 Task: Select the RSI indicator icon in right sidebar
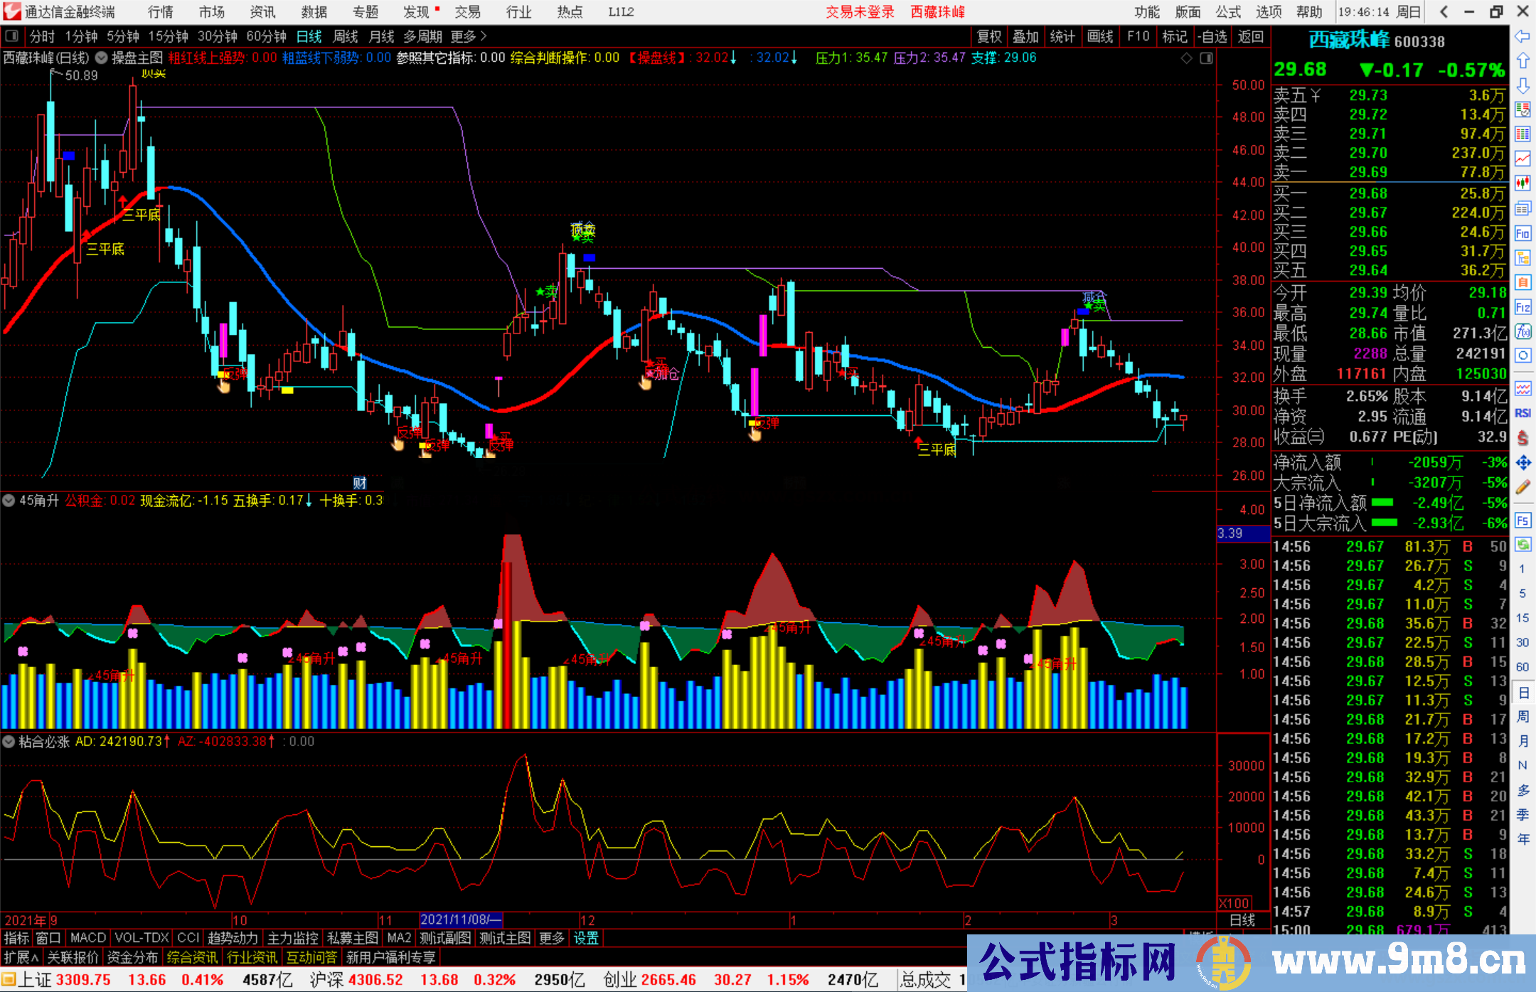tap(1523, 412)
